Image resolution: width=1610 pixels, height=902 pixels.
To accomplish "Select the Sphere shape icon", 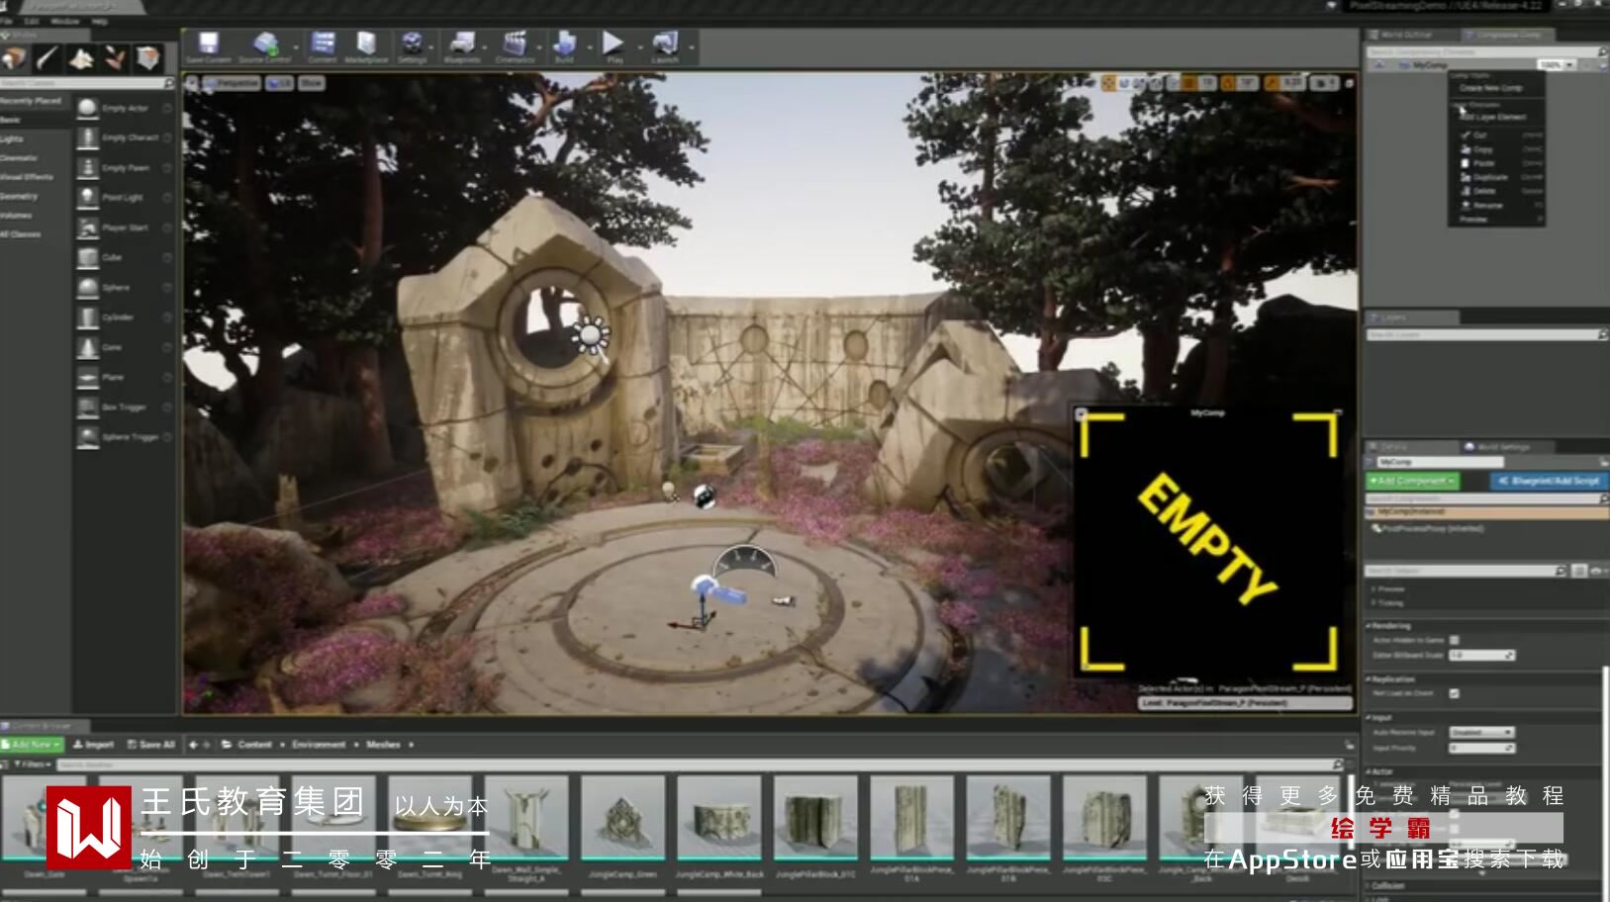I will [x=88, y=287].
